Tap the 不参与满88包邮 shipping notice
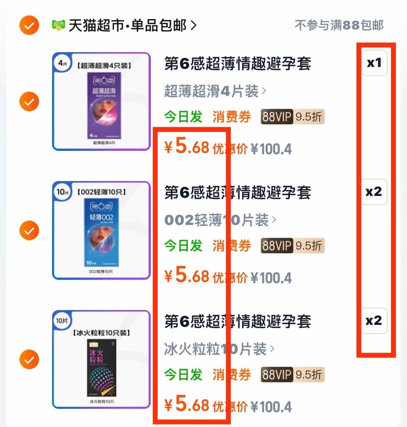Viewport: 407px width, 427px height. (339, 25)
